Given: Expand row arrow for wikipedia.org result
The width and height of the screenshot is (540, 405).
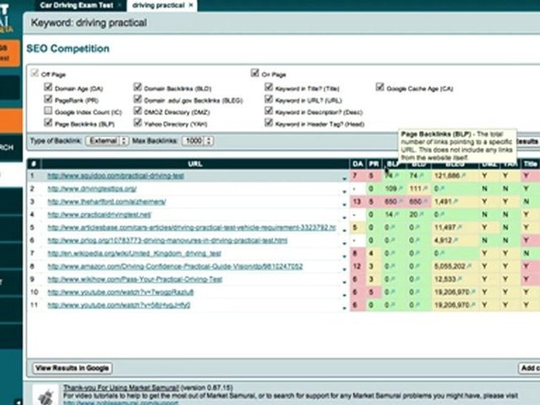Looking at the screenshot, I should point(344,256).
